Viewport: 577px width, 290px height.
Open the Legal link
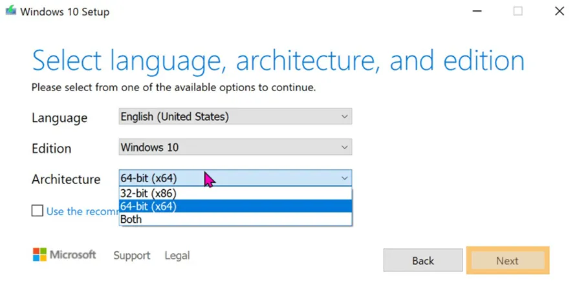coord(177,255)
